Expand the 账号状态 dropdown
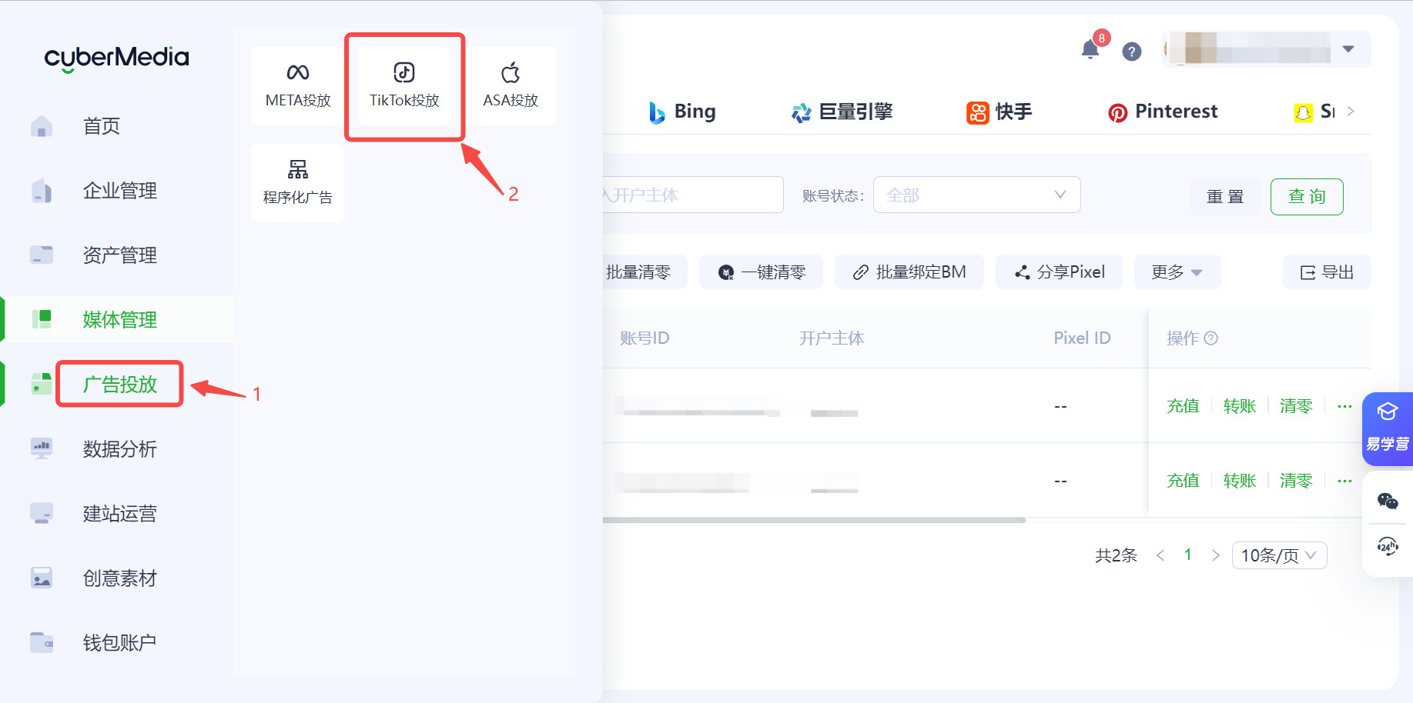1413x703 pixels. tap(976, 195)
